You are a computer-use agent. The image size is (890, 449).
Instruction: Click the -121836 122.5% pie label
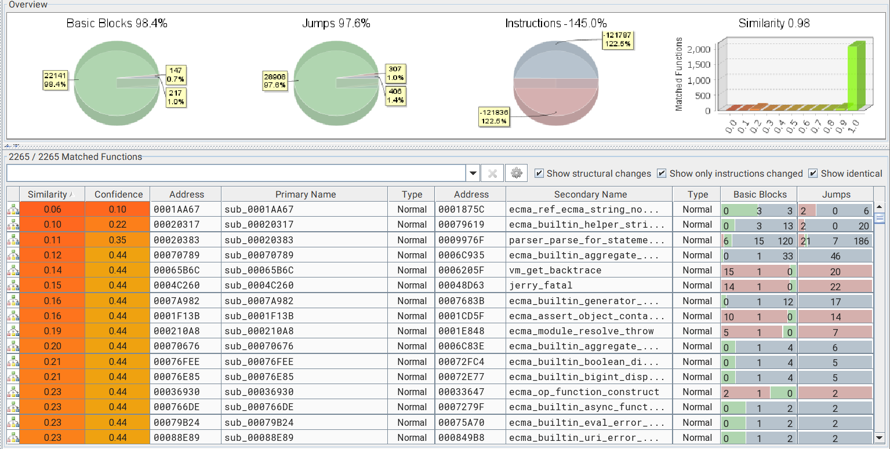click(x=494, y=116)
